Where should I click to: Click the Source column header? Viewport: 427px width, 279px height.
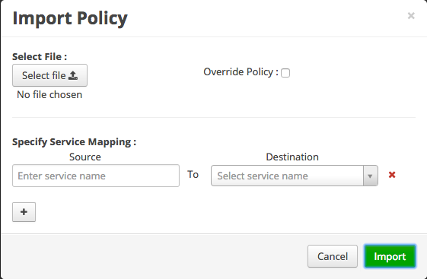[x=85, y=157]
